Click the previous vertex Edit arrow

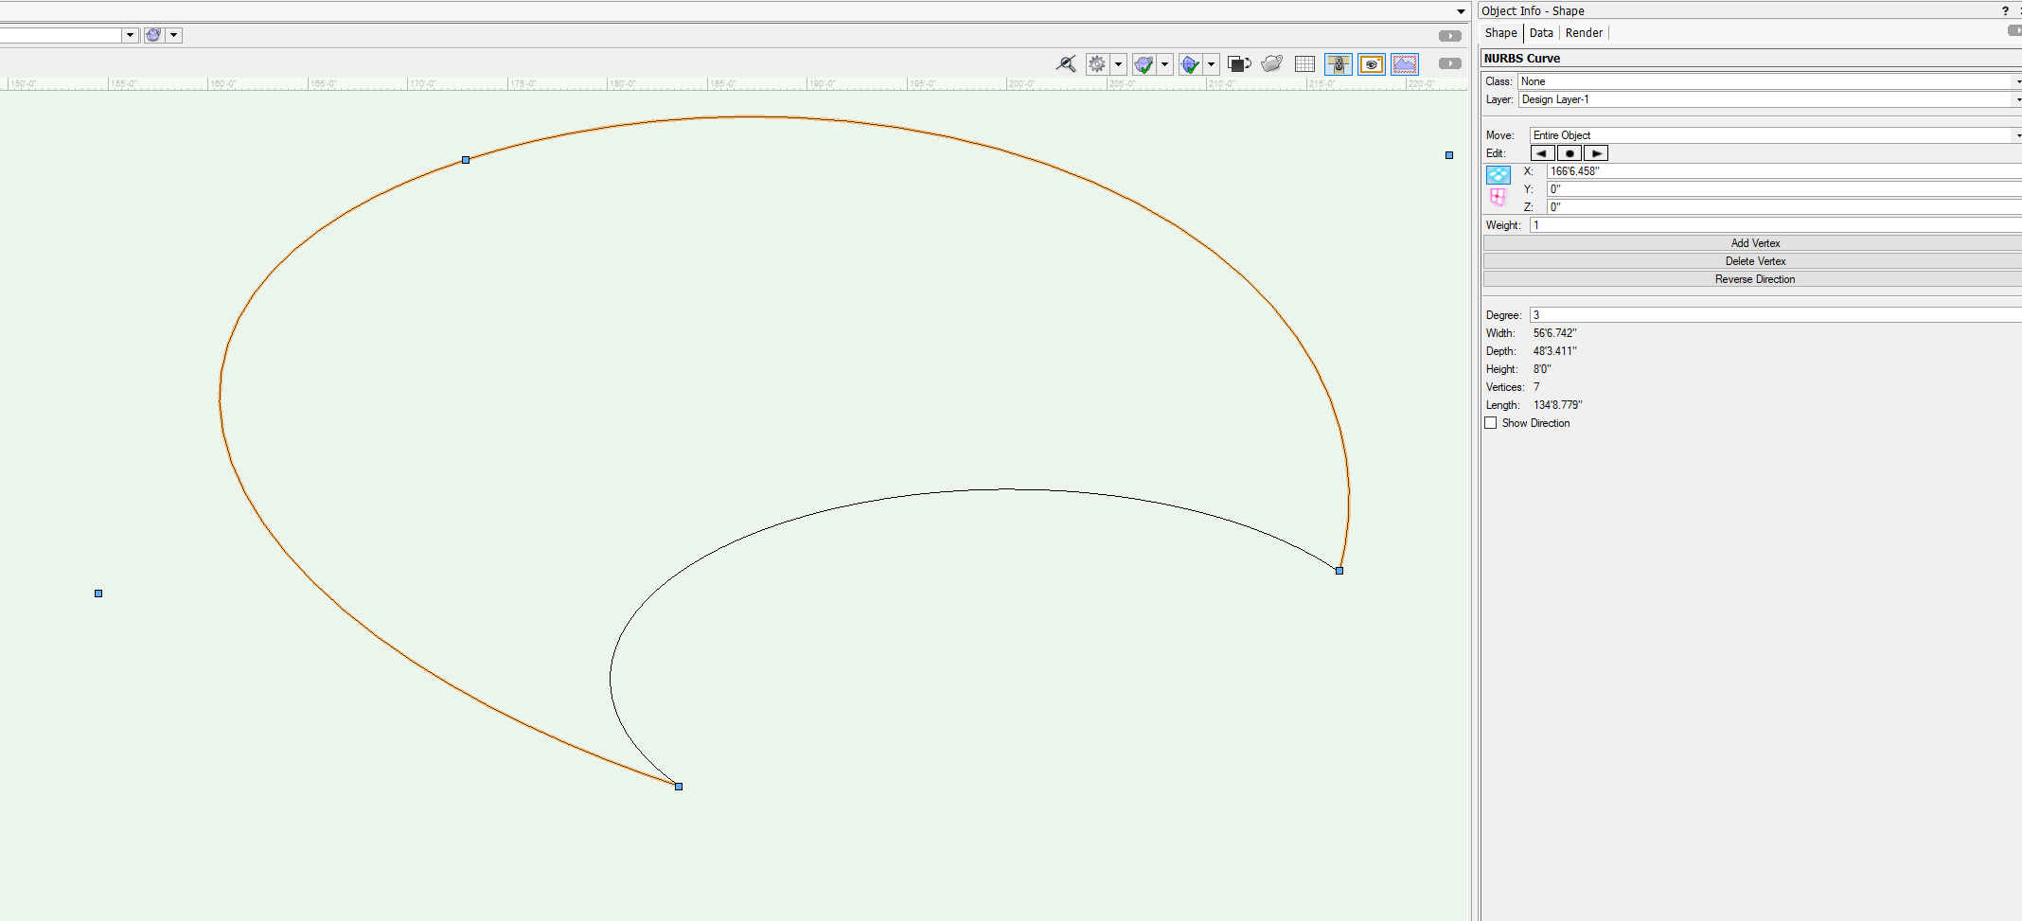(1543, 153)
